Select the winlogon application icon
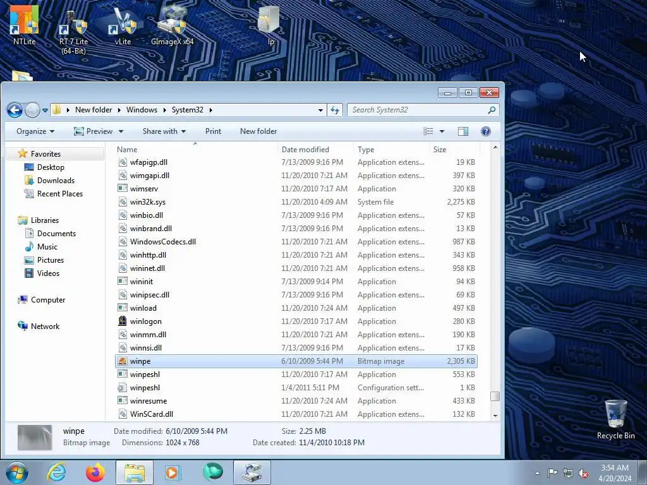This screenshot has width=647, height=485. [122, 321]
